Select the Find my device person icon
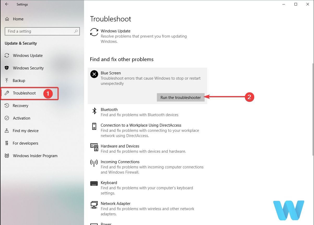 (x=7, y=131)
